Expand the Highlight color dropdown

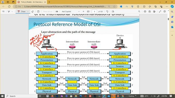pyautogui.click(x=12, y=11)
